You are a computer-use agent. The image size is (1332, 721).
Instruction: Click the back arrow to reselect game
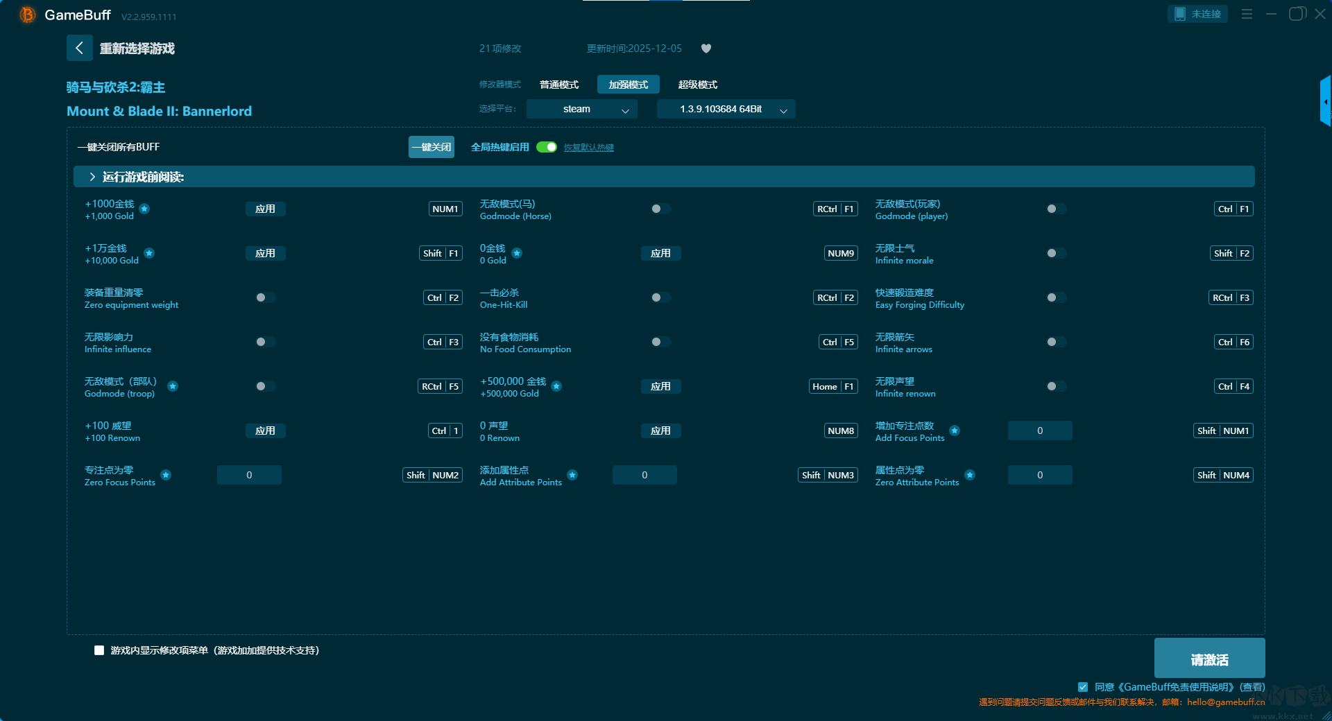pos(79,48)
